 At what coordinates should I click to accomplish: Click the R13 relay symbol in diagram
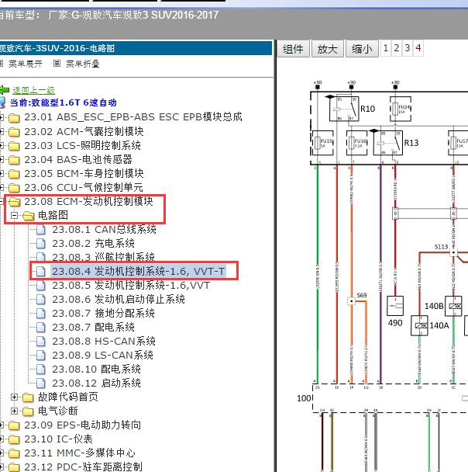pyautogui.click(x=387, y=144)
